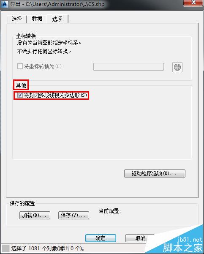The image size is (204, 254).
Task: Click the 当前配置 label
Action: (110, 211)
